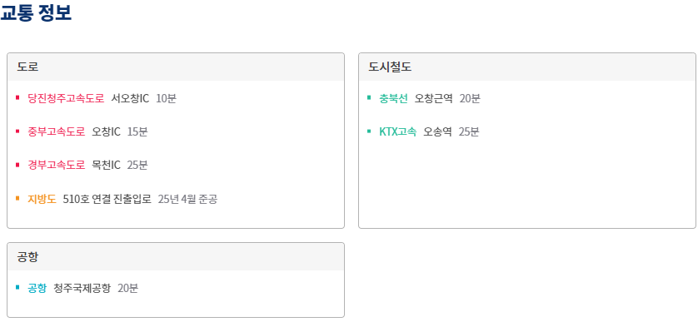
Task: Click the blue bullet before 공항 entry
Action: coord(17,287)
